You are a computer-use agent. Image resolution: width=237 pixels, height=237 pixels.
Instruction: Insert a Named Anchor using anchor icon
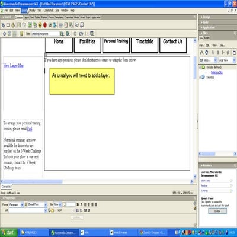point(13,25)
